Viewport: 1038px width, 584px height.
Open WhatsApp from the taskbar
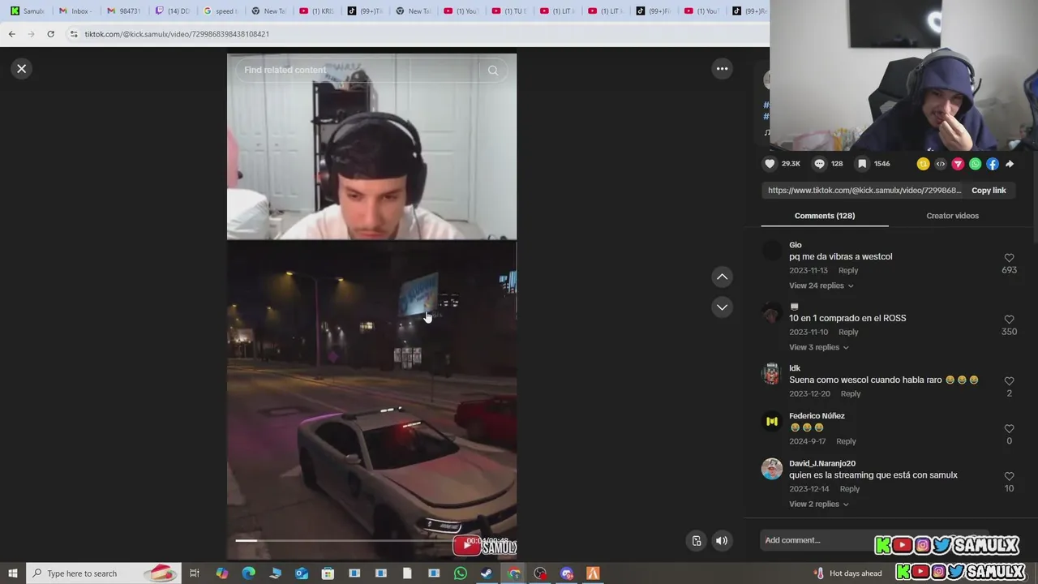[x=461, y=573]
